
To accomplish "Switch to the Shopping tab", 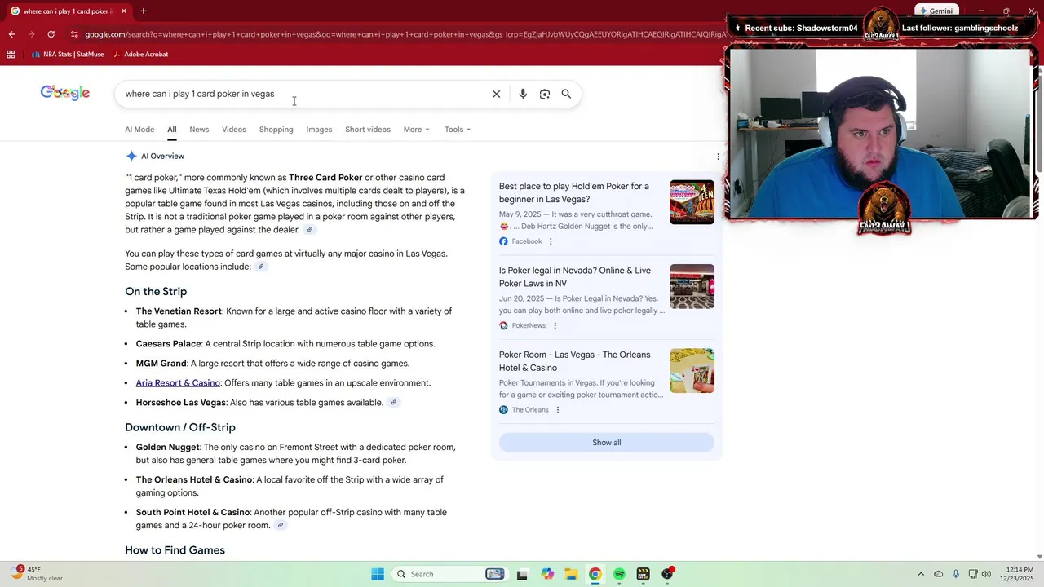I will 276,130.
